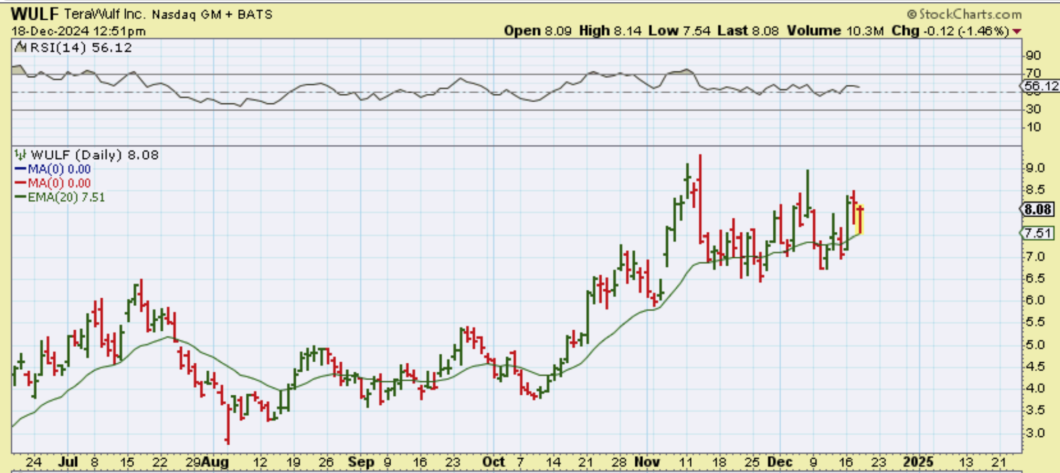Select the 2025 year label on the date axis
The width and height of the screenshot is (1060, 473).
919,462
